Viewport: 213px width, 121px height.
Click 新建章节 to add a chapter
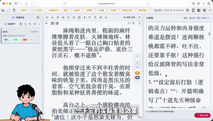[10, 24]
